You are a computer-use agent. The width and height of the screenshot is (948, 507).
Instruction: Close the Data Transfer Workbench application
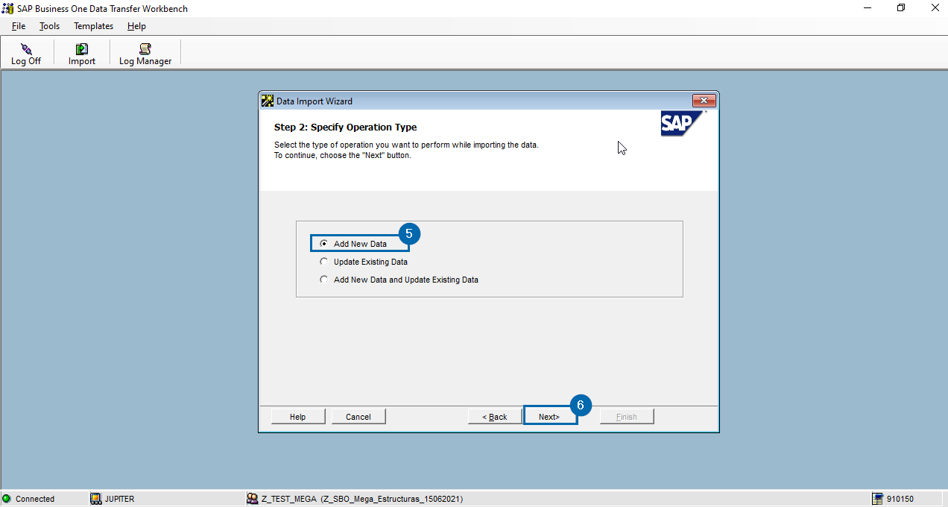pos(935,8)
